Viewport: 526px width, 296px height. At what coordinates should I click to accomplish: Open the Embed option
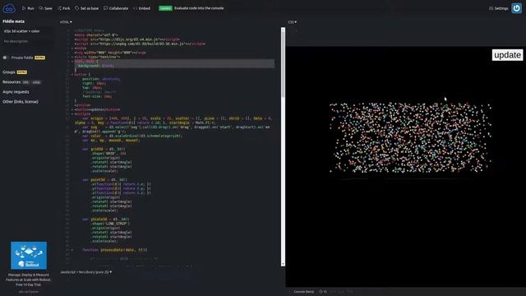142,8
